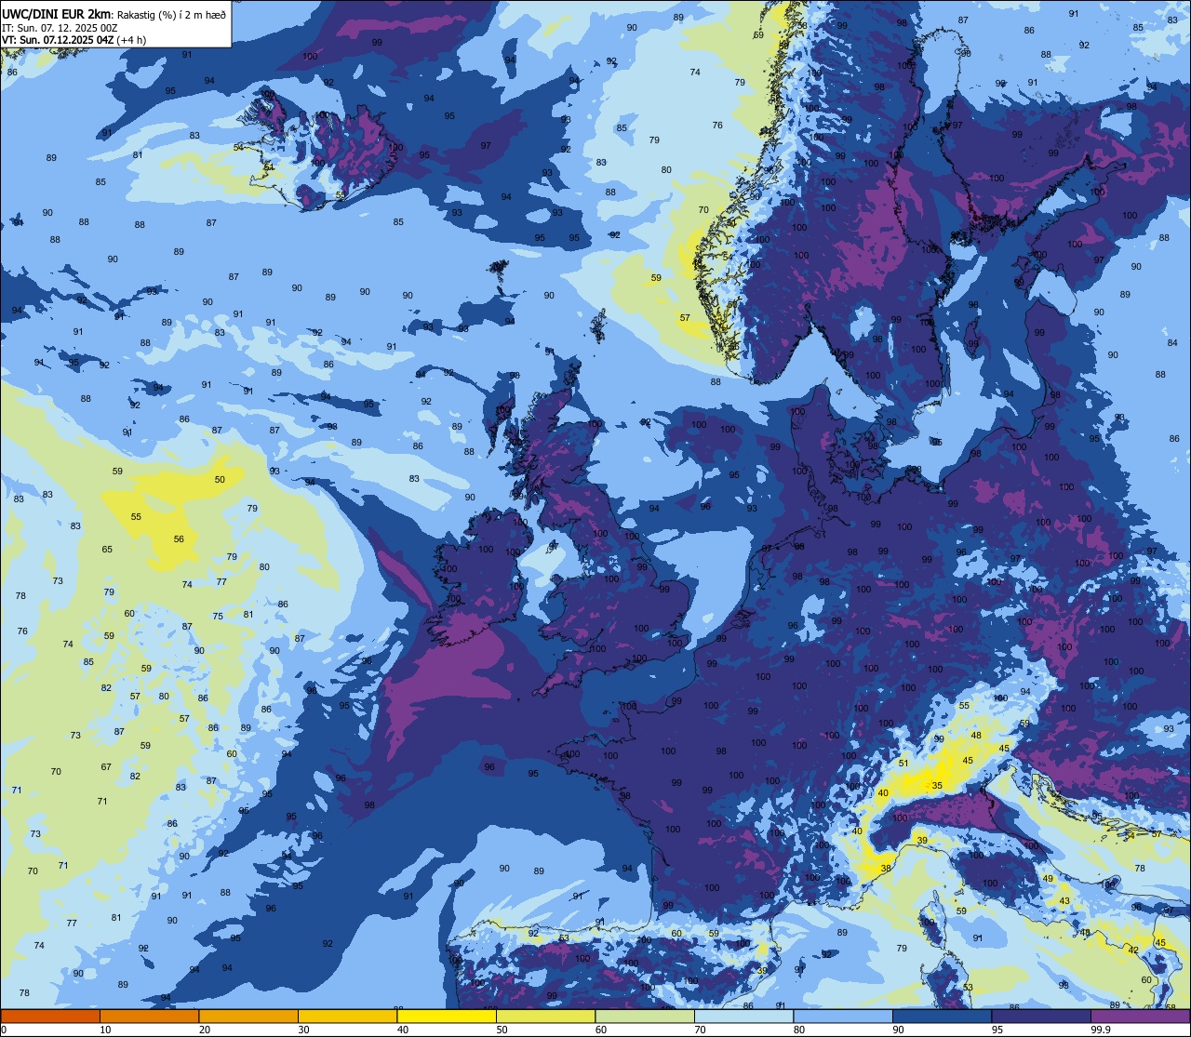The image size is (1191, 1037).
Task: Click the '48' humidity value in the Alps
Action: coord(976,736)
